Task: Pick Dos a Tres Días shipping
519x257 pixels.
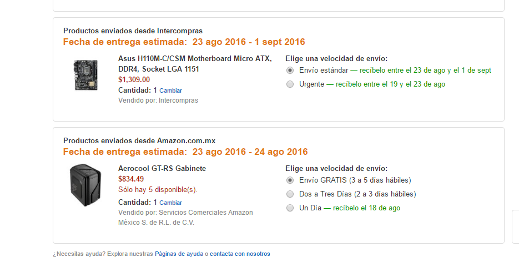Action: coord(290,194)
